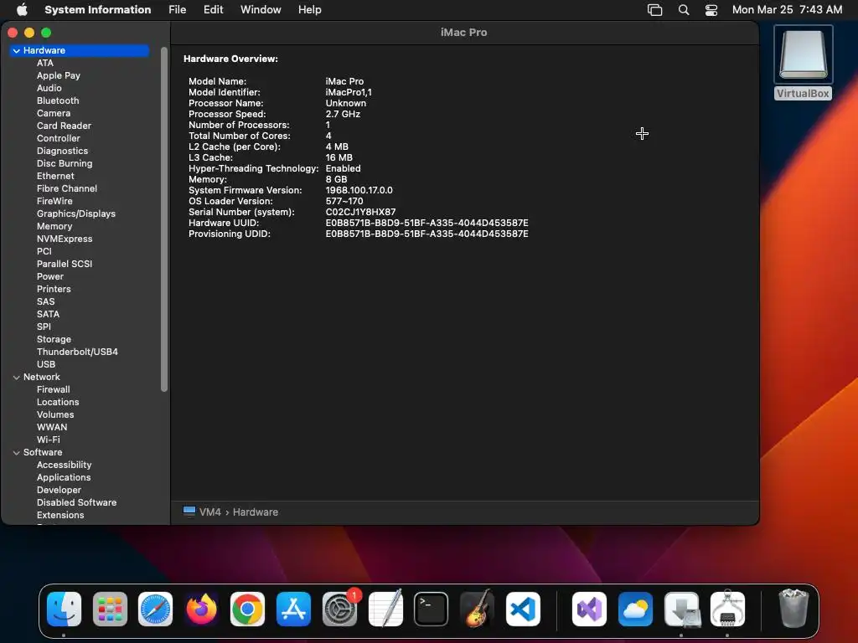Viewport: 858px width, 643px height.
Task: Open the App Store dock icon
Action: [x=293, y=609]
